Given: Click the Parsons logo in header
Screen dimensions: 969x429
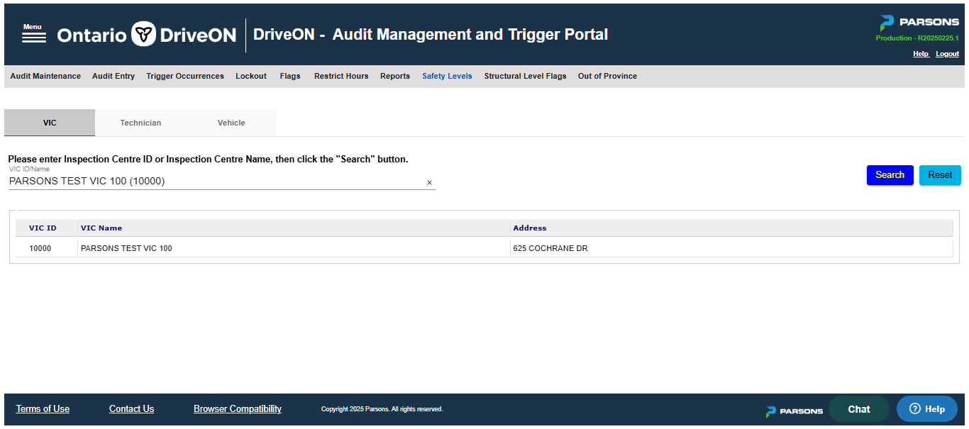Looking at the screenshot, I should (x=919, y=22).
